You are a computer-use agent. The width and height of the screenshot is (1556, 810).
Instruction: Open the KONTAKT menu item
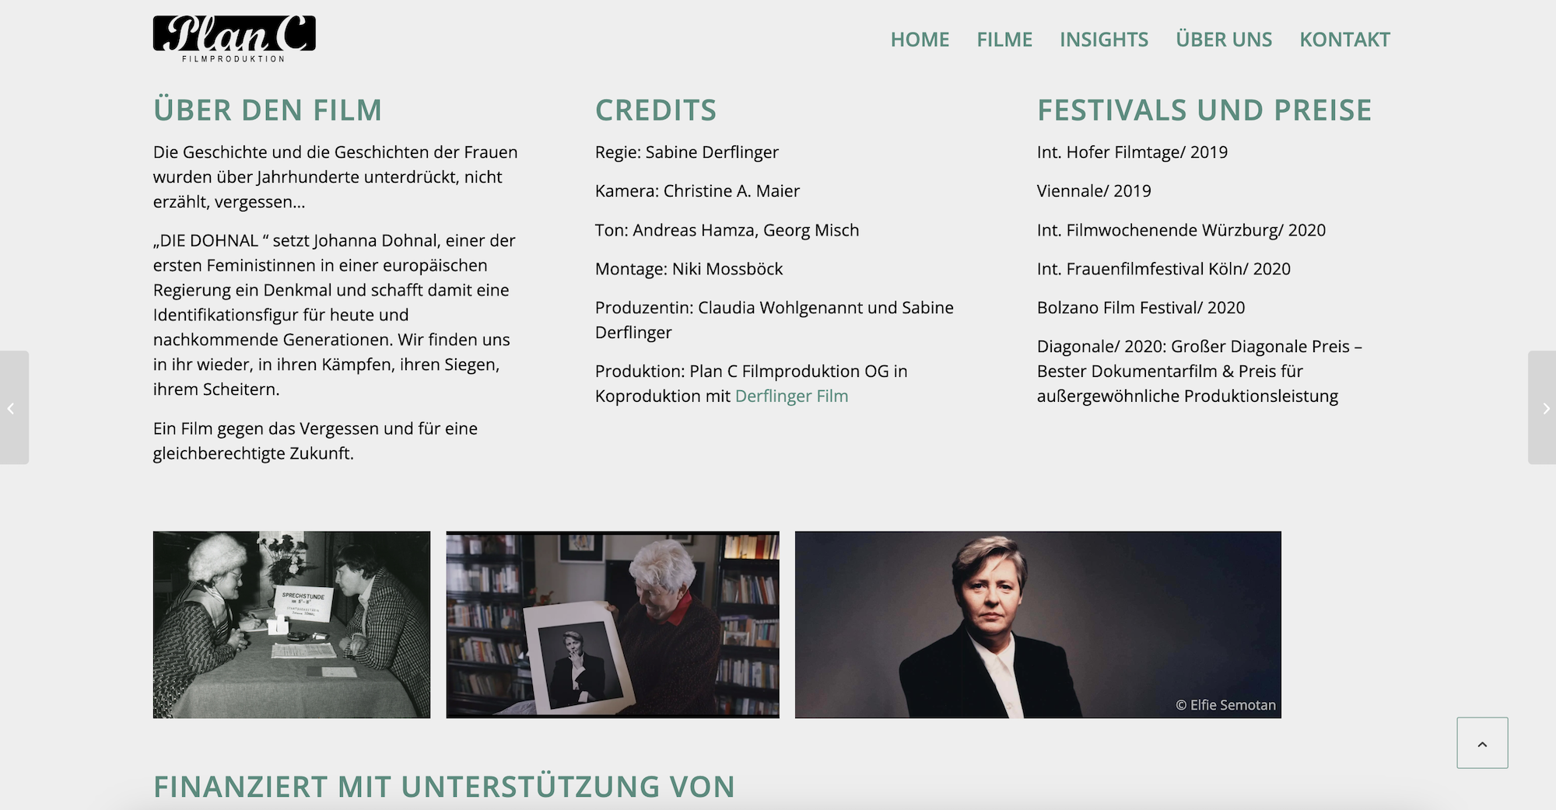tap(1344, 40)
